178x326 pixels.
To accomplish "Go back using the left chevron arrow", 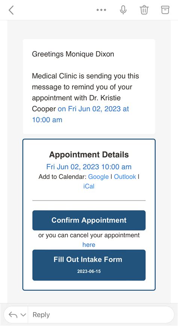I will coord(11,10).
